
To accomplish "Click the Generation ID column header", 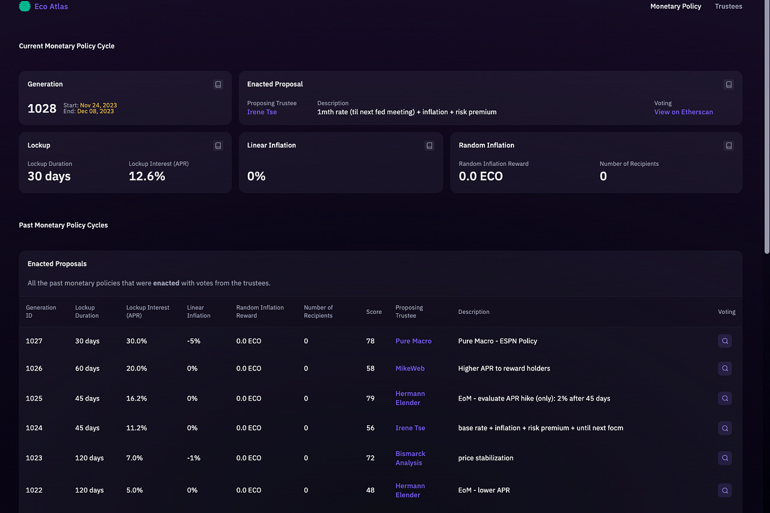I will pos(41,312).
